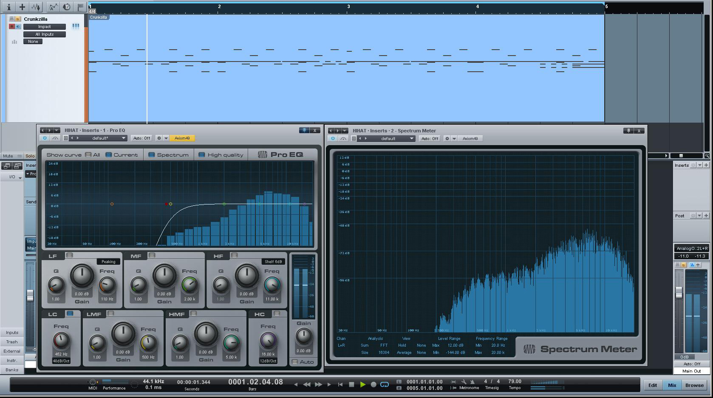Screen dimensions: 713x398
Task: Click the add tracks plus icon
Action: tap(22, 6)
